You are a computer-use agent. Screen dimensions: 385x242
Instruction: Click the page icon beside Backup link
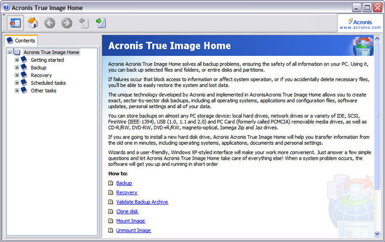click(x=111, y=183)
